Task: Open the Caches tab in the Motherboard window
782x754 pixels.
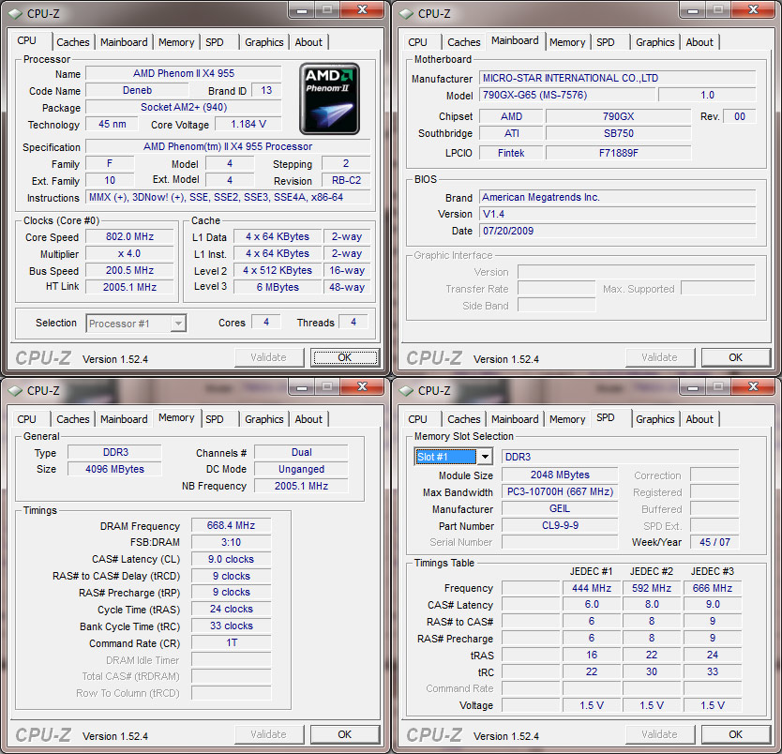Action: 464,42
